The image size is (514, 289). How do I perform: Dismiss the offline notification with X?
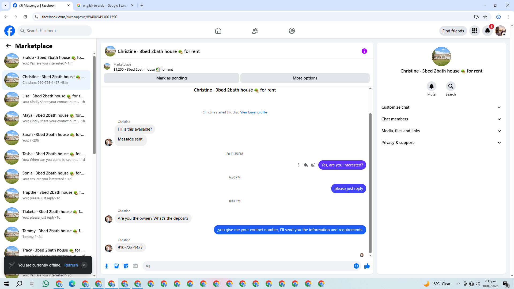tap(84, 265)
